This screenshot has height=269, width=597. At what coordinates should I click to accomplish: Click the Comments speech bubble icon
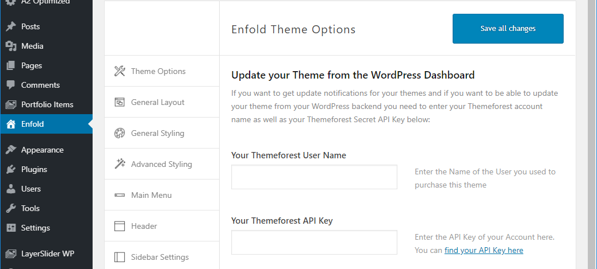coord(10,85)
